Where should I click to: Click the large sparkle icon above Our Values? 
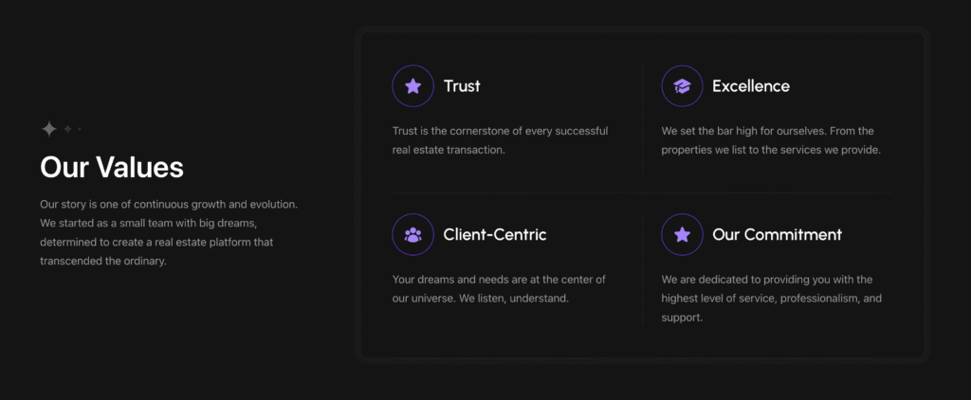click(49, 129)
